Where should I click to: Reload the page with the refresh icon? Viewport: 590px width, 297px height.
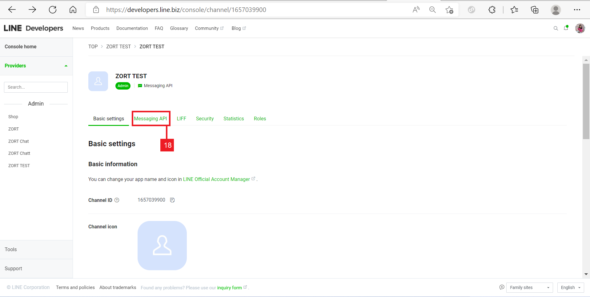pyautogui.click(x=53, y=10)
